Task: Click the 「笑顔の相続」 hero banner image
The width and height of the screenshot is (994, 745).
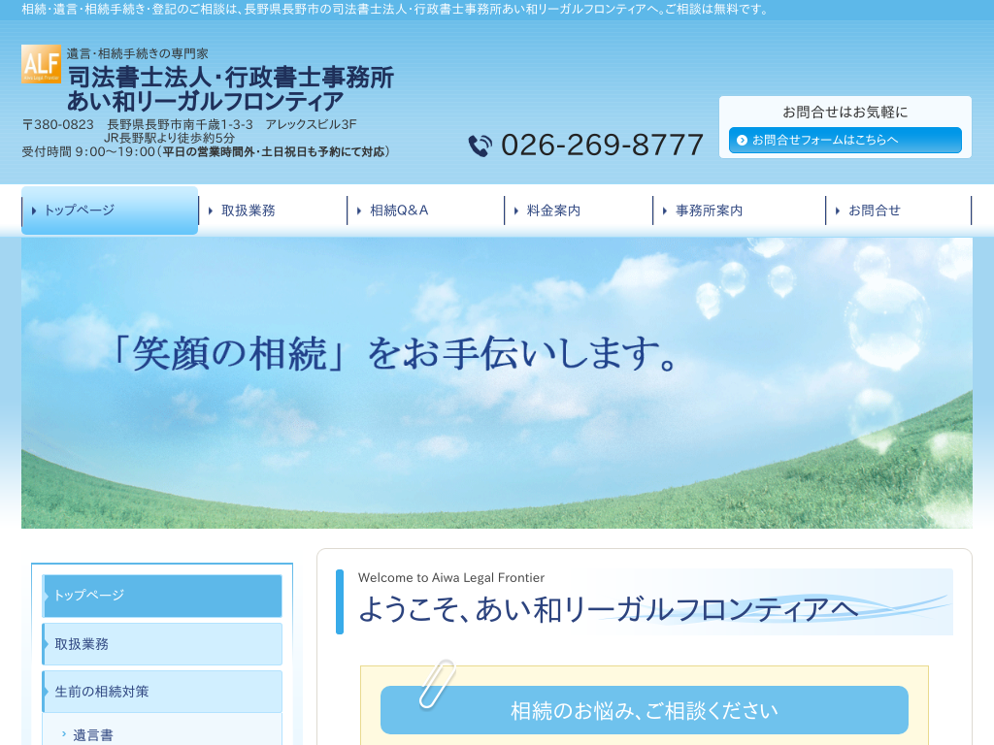Action: pos(496,383)
